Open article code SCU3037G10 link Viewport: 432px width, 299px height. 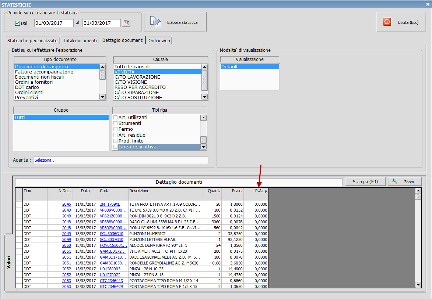pos(112,239)
